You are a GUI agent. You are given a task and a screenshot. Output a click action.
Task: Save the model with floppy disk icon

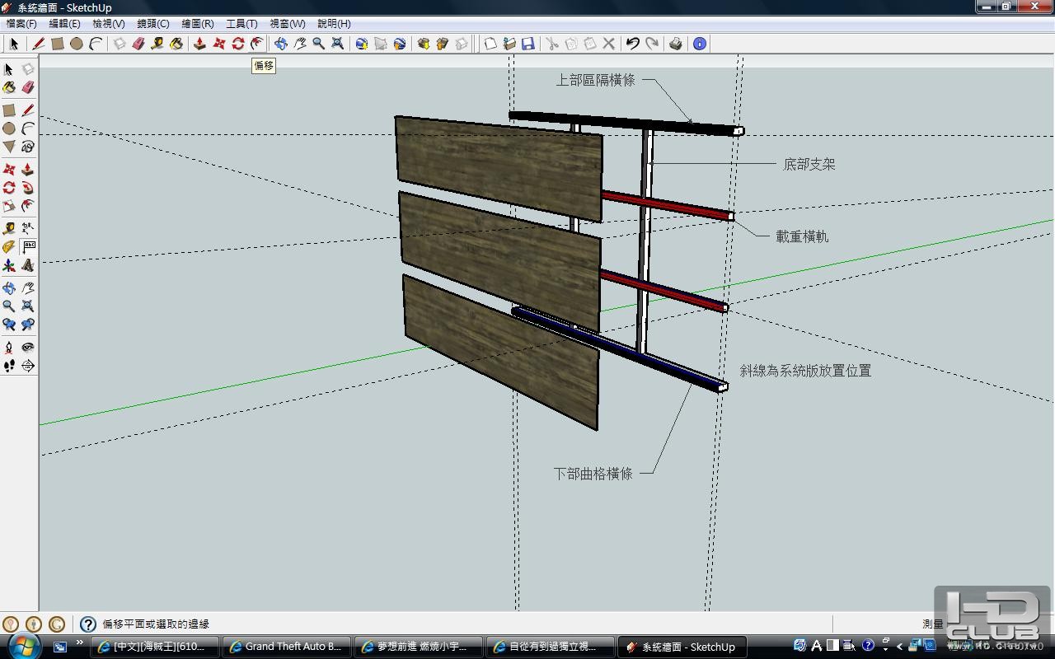[528, 44]
